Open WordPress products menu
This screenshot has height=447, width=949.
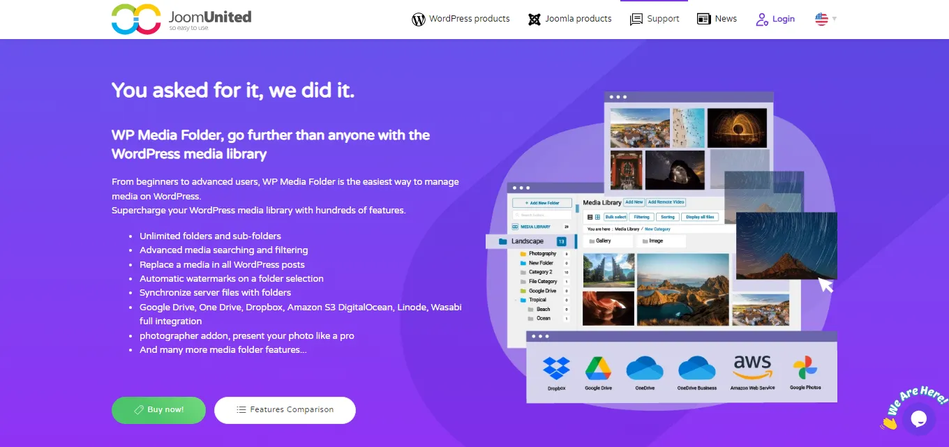461,19
